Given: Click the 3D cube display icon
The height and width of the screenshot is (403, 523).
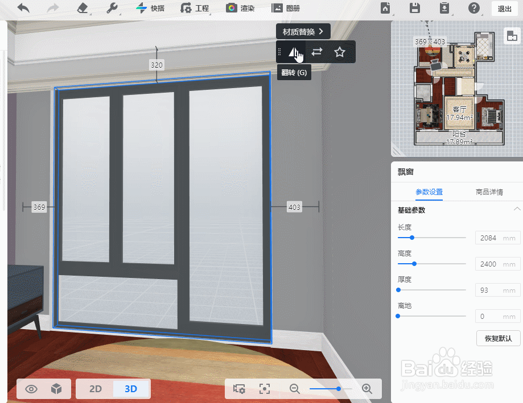Looking at the screenshot, I should pyautogui.click(x=56, y=389).
